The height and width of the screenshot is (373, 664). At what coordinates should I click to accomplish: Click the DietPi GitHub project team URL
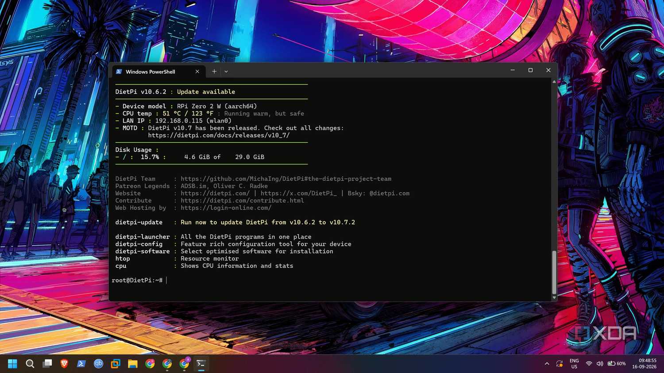click(286, 179)
